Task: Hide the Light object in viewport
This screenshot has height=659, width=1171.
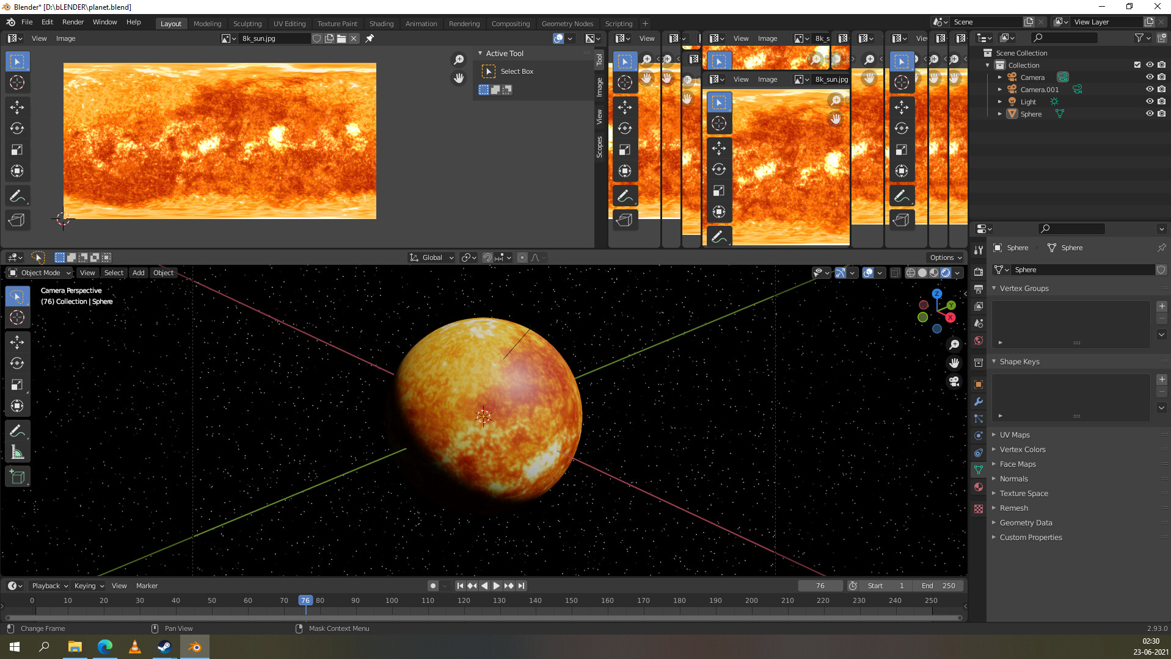Action: (x=1149, y=101)
